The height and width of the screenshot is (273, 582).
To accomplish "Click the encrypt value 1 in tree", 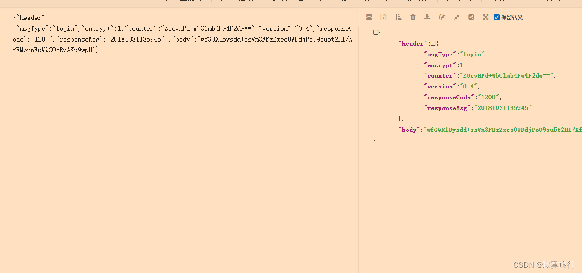I will coord(461,65).
